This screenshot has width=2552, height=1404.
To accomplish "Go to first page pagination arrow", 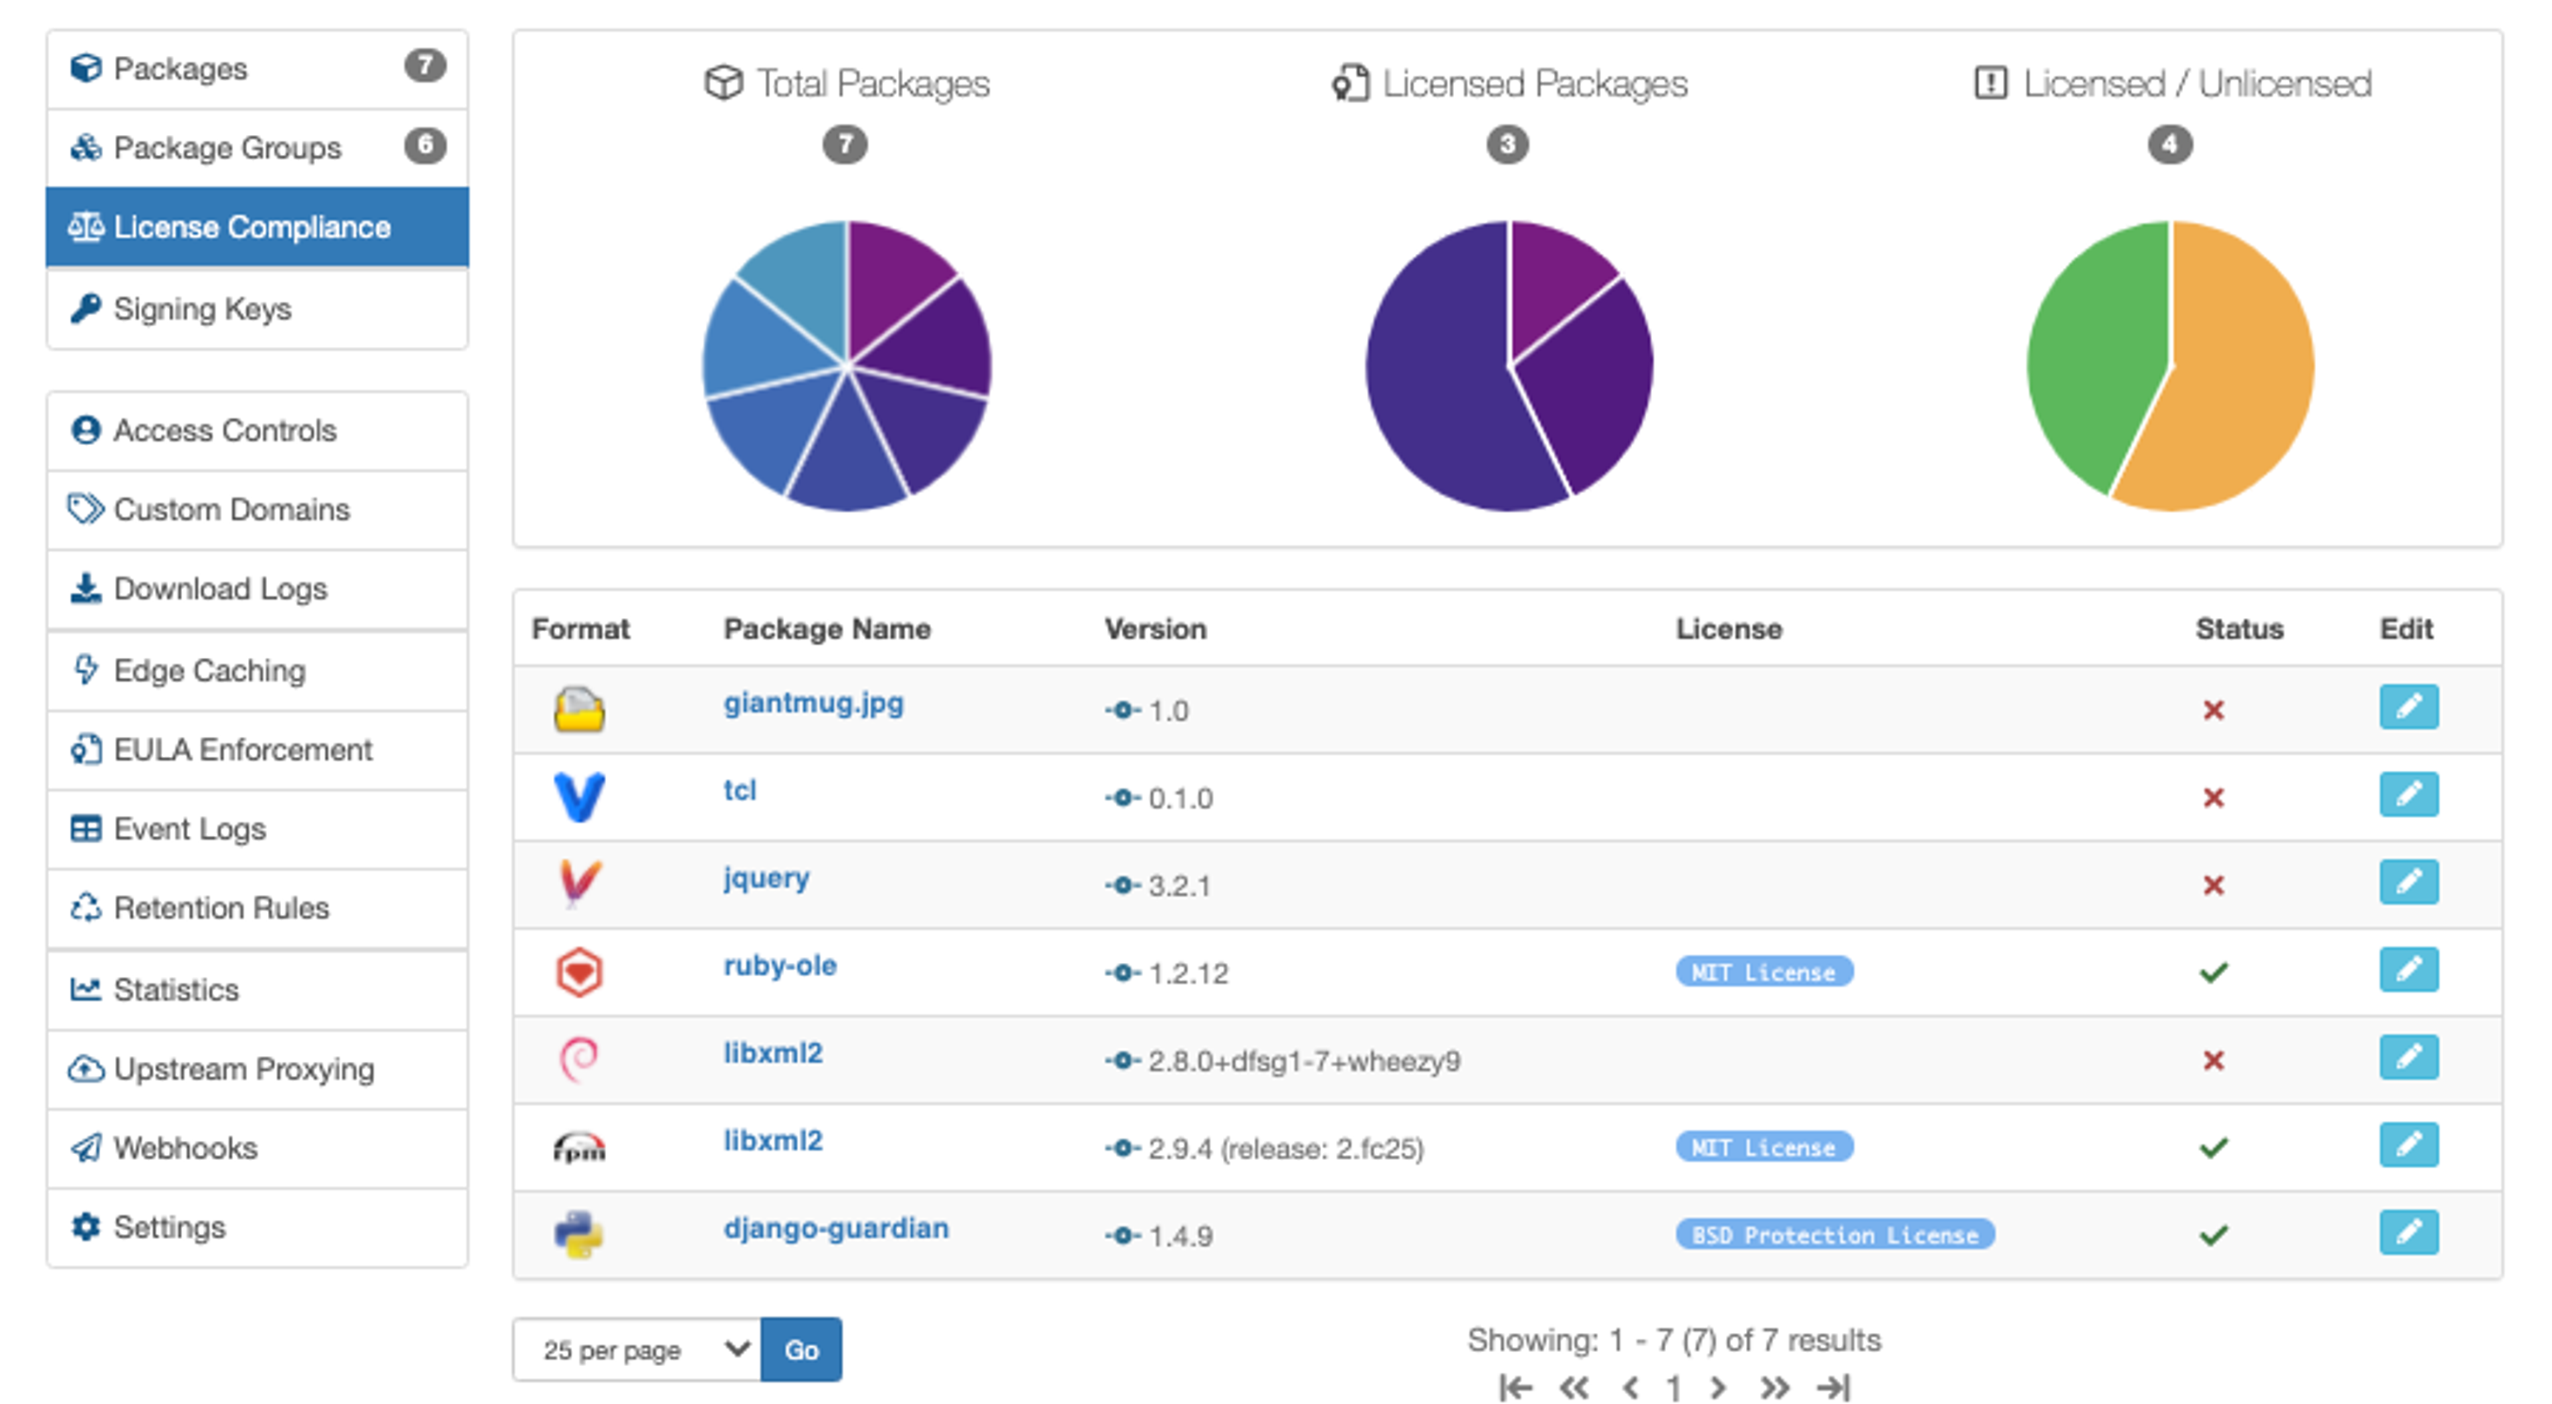I will [x=1515, y=1387].
